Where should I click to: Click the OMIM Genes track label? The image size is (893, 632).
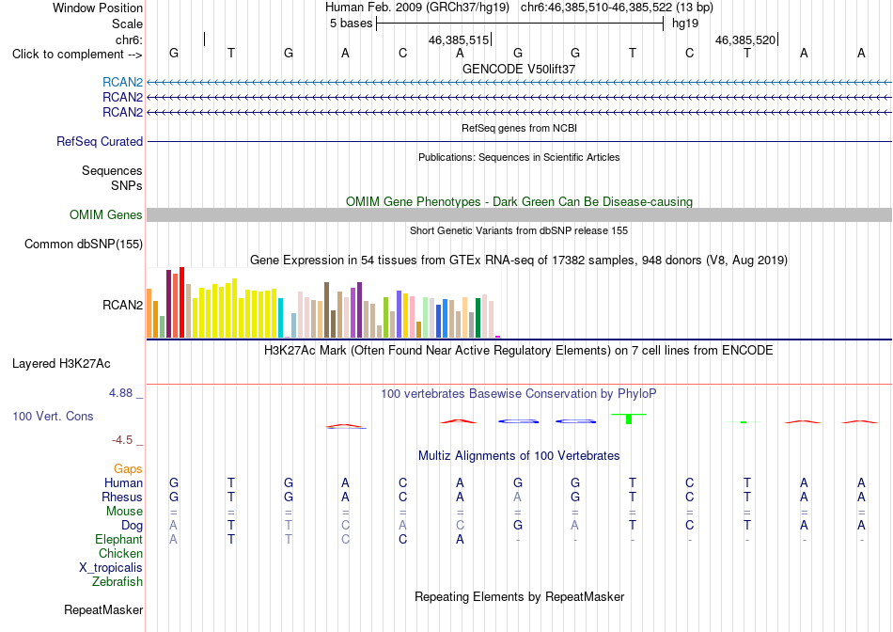point(106,214)
